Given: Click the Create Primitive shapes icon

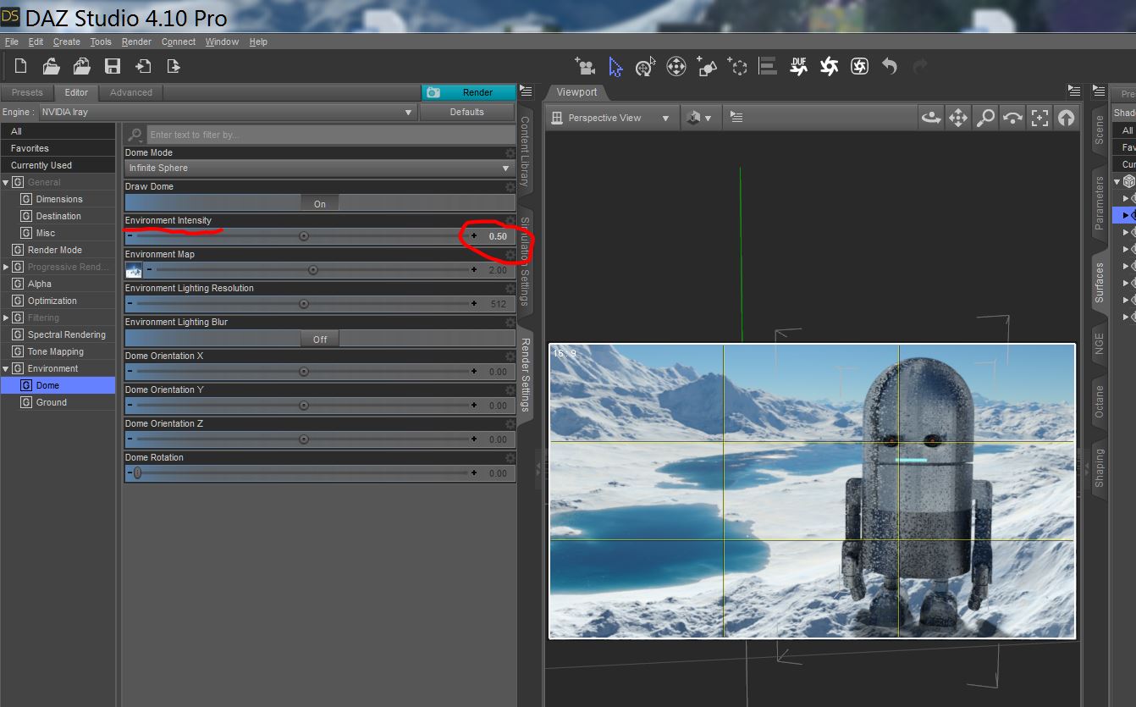Looking at the screenshot, I should click(707, 66).
